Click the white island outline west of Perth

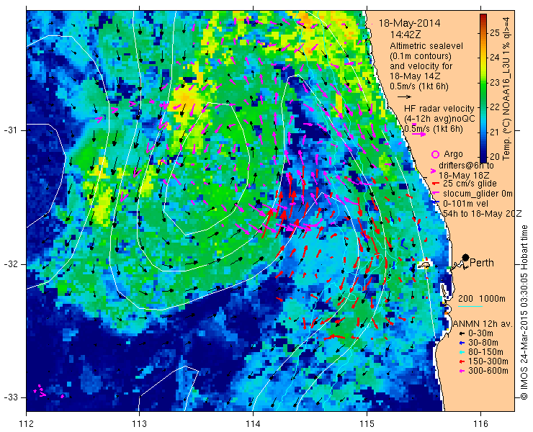pos(424,264)
